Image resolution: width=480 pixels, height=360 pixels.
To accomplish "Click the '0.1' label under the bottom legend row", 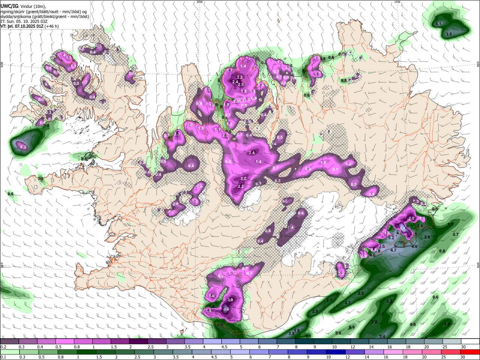I will pyautogui.click(x=3, y=357).
